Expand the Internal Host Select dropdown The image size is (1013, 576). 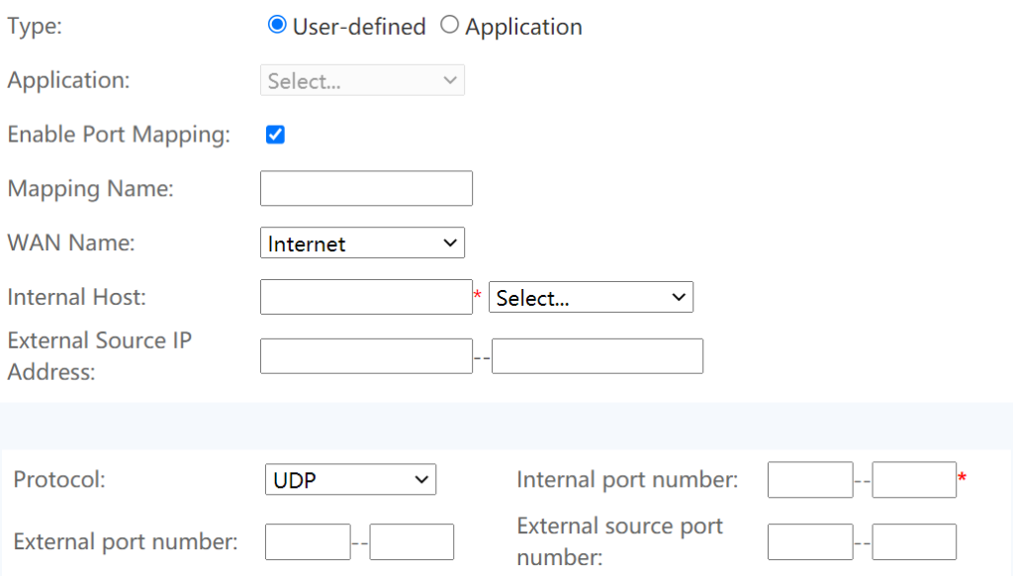click(592, 297)
